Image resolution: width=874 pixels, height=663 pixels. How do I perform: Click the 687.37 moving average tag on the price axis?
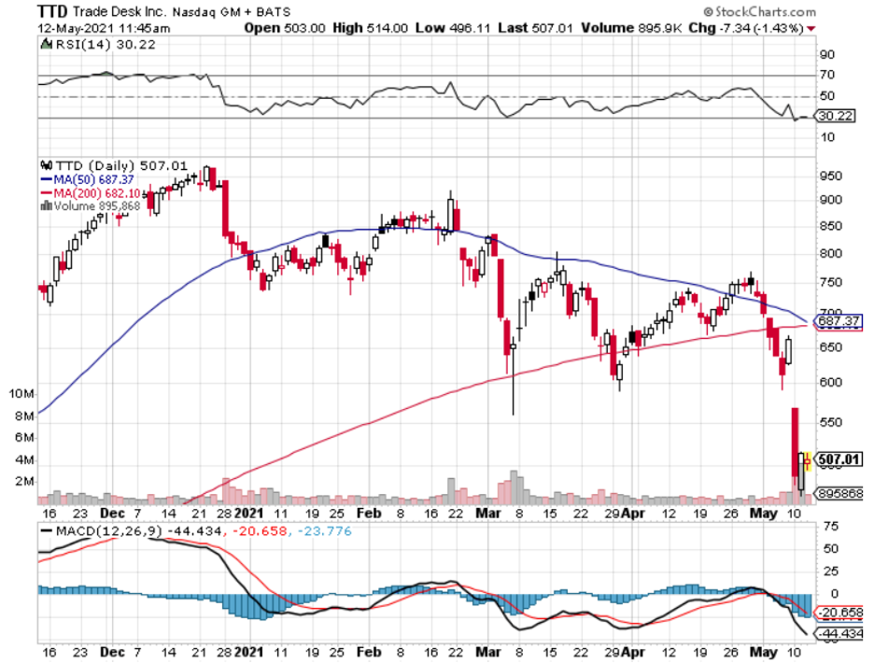[839, 321]
